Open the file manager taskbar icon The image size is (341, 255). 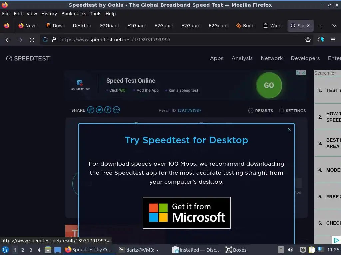tap(48, 250)
